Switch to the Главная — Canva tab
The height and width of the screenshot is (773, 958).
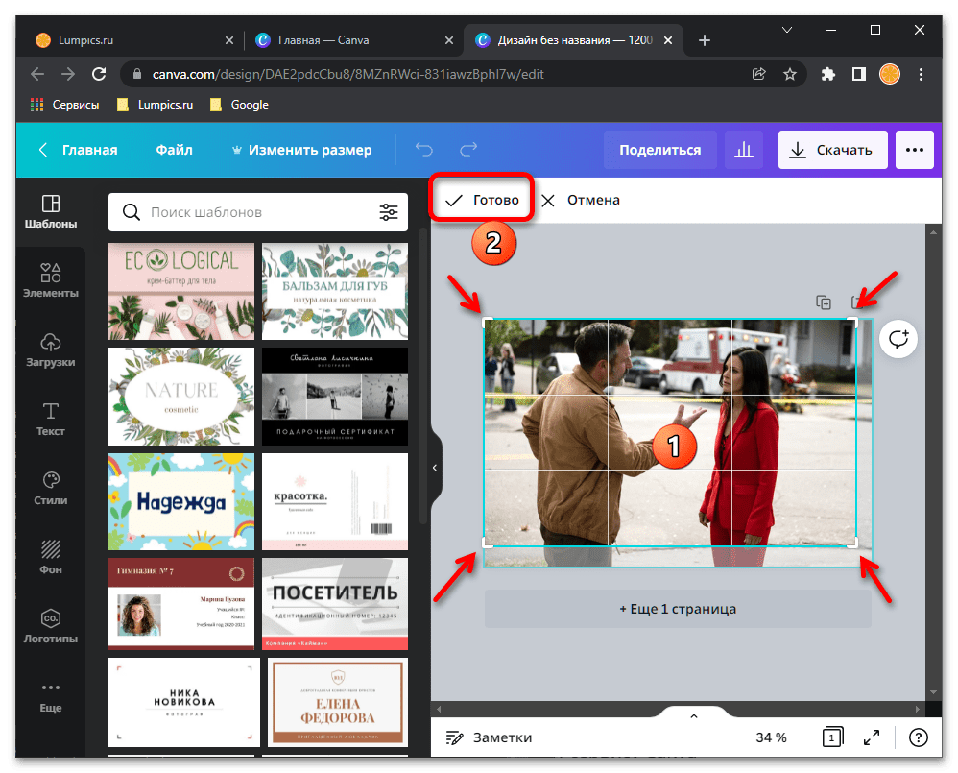[323, 40]
